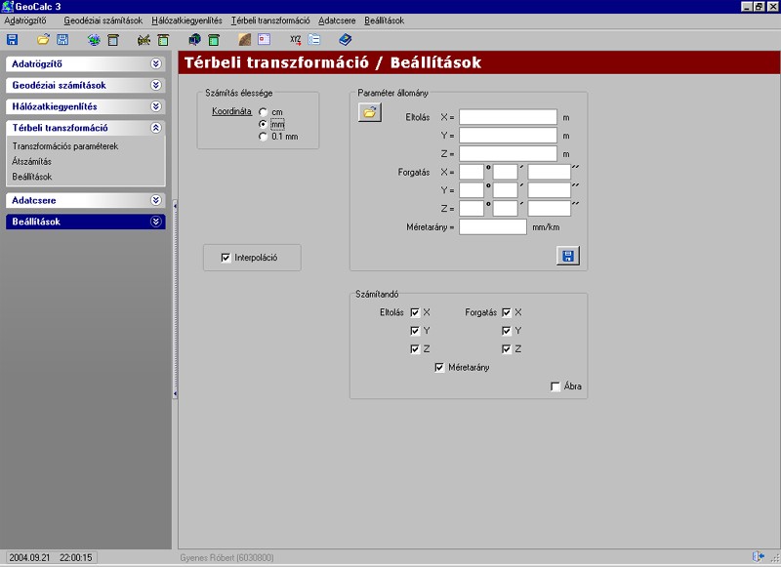
Task: Click the blue checklist options icon
Action: pos(314,40)
